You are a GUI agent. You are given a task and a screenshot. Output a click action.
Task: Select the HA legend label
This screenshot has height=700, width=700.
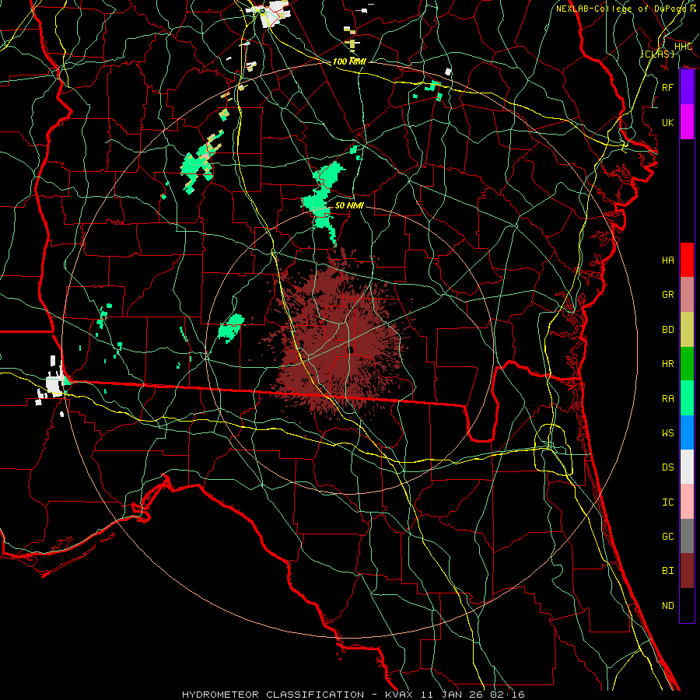(x=668, y=260)
